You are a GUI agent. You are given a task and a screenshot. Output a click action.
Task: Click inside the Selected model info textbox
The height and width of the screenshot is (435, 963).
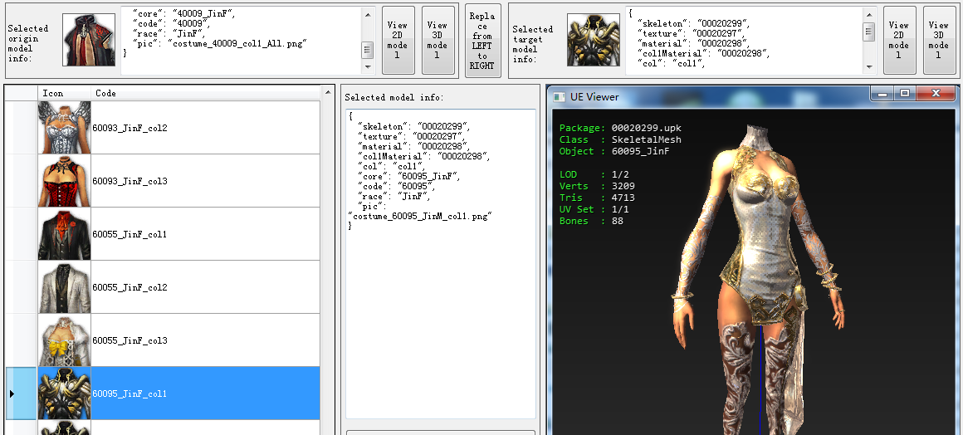441,264
